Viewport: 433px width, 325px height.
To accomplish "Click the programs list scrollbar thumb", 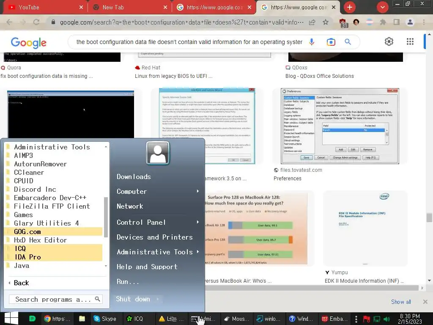I will (x=105, y=217).
